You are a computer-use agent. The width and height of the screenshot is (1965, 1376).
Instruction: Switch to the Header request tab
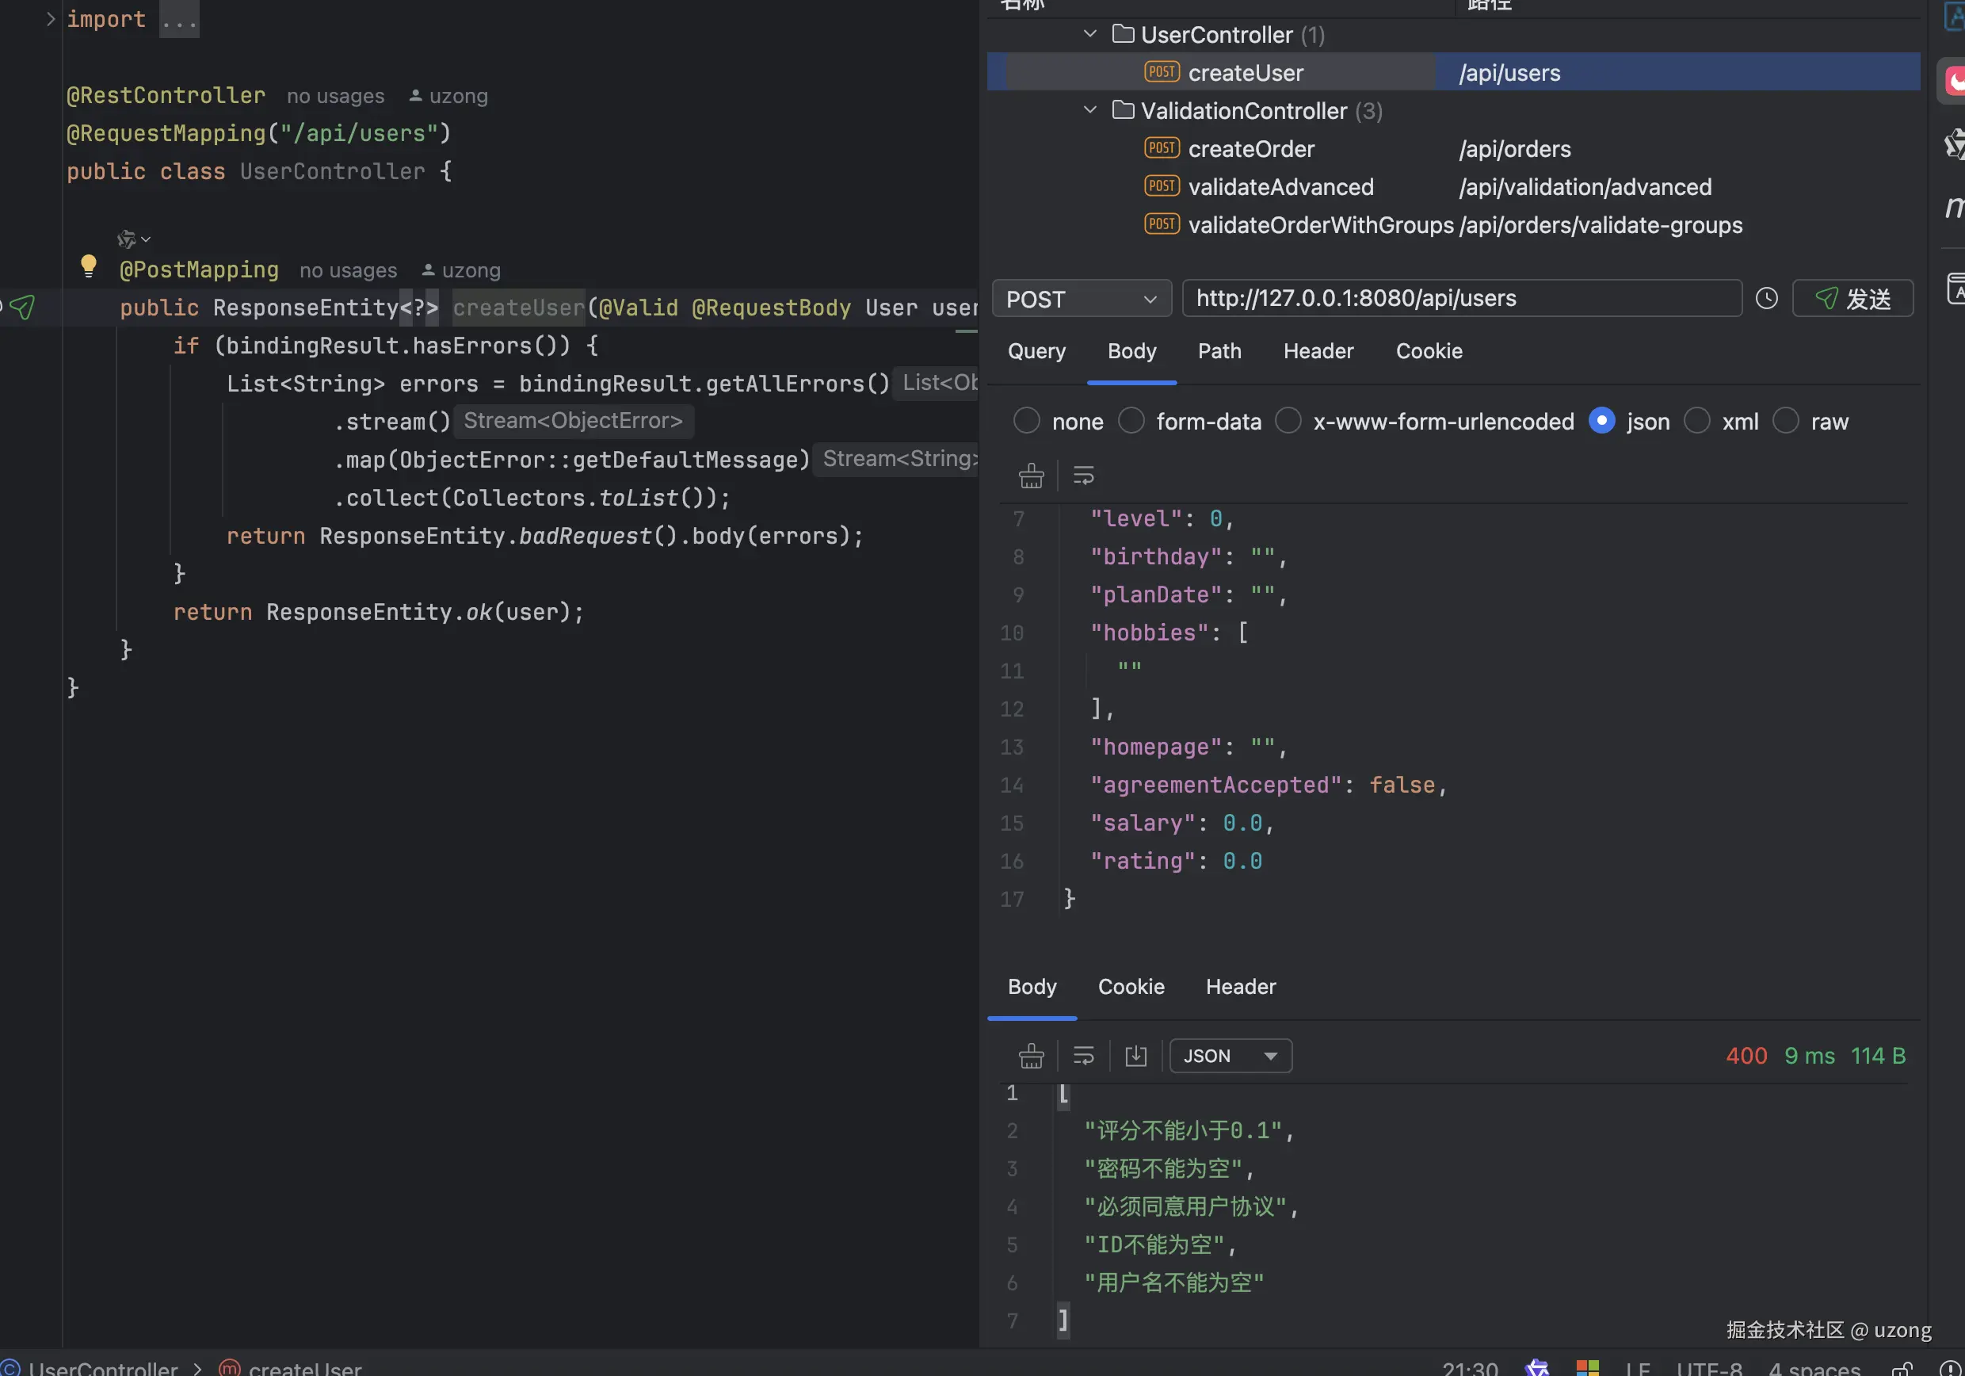[1318, 351]
